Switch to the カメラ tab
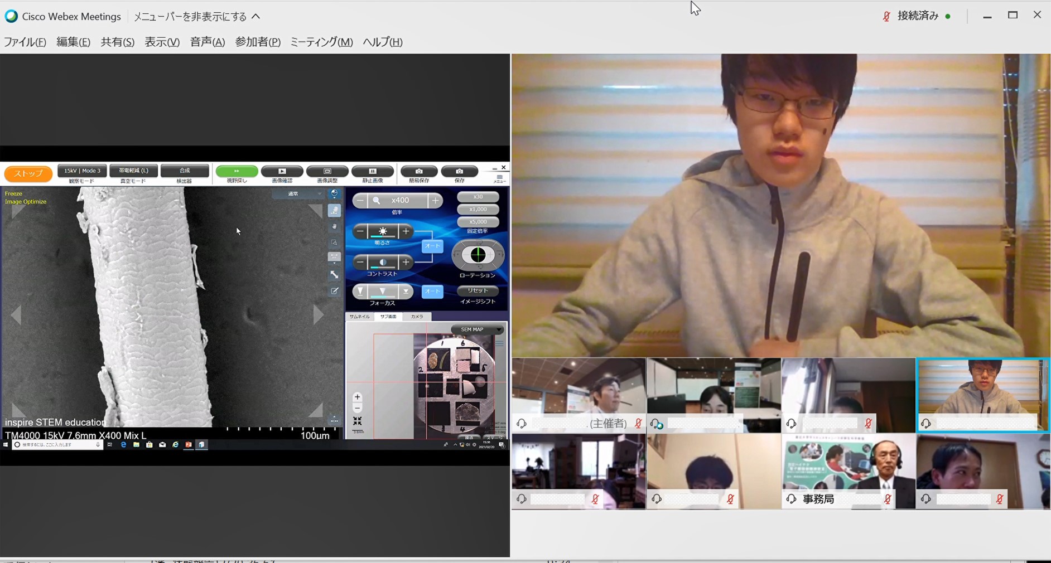The width and height of the screenshot is (1051, 563). click(x=417, y=317)
